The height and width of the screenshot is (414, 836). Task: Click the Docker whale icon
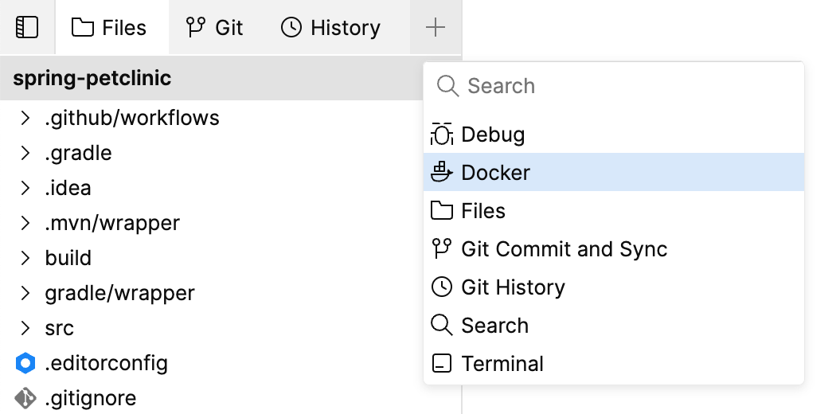[442, 173]
